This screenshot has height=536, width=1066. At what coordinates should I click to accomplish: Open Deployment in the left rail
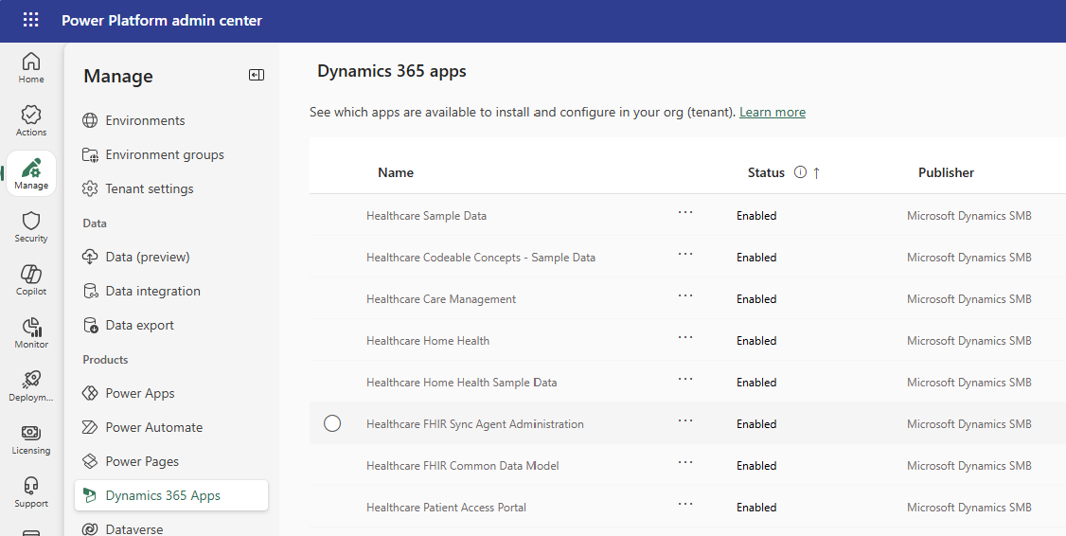pyautogui.click(x=31, y=385)
